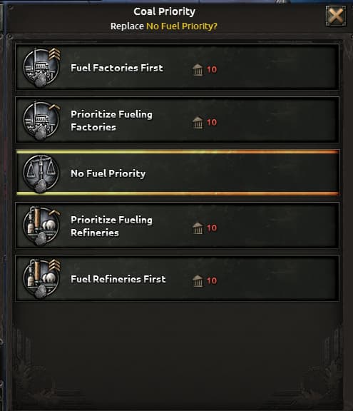Click cost 10 on Fuel Refineries First
The image size is (353, 411).
(212, 281)
